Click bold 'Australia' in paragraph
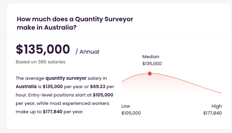The height and width of the screenshot is (133, 232). coord(26,87)
